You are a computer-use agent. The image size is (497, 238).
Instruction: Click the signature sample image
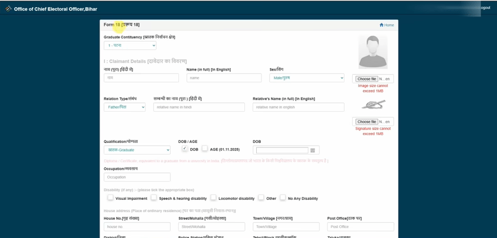pyautogui.click(x=373, y=105)
